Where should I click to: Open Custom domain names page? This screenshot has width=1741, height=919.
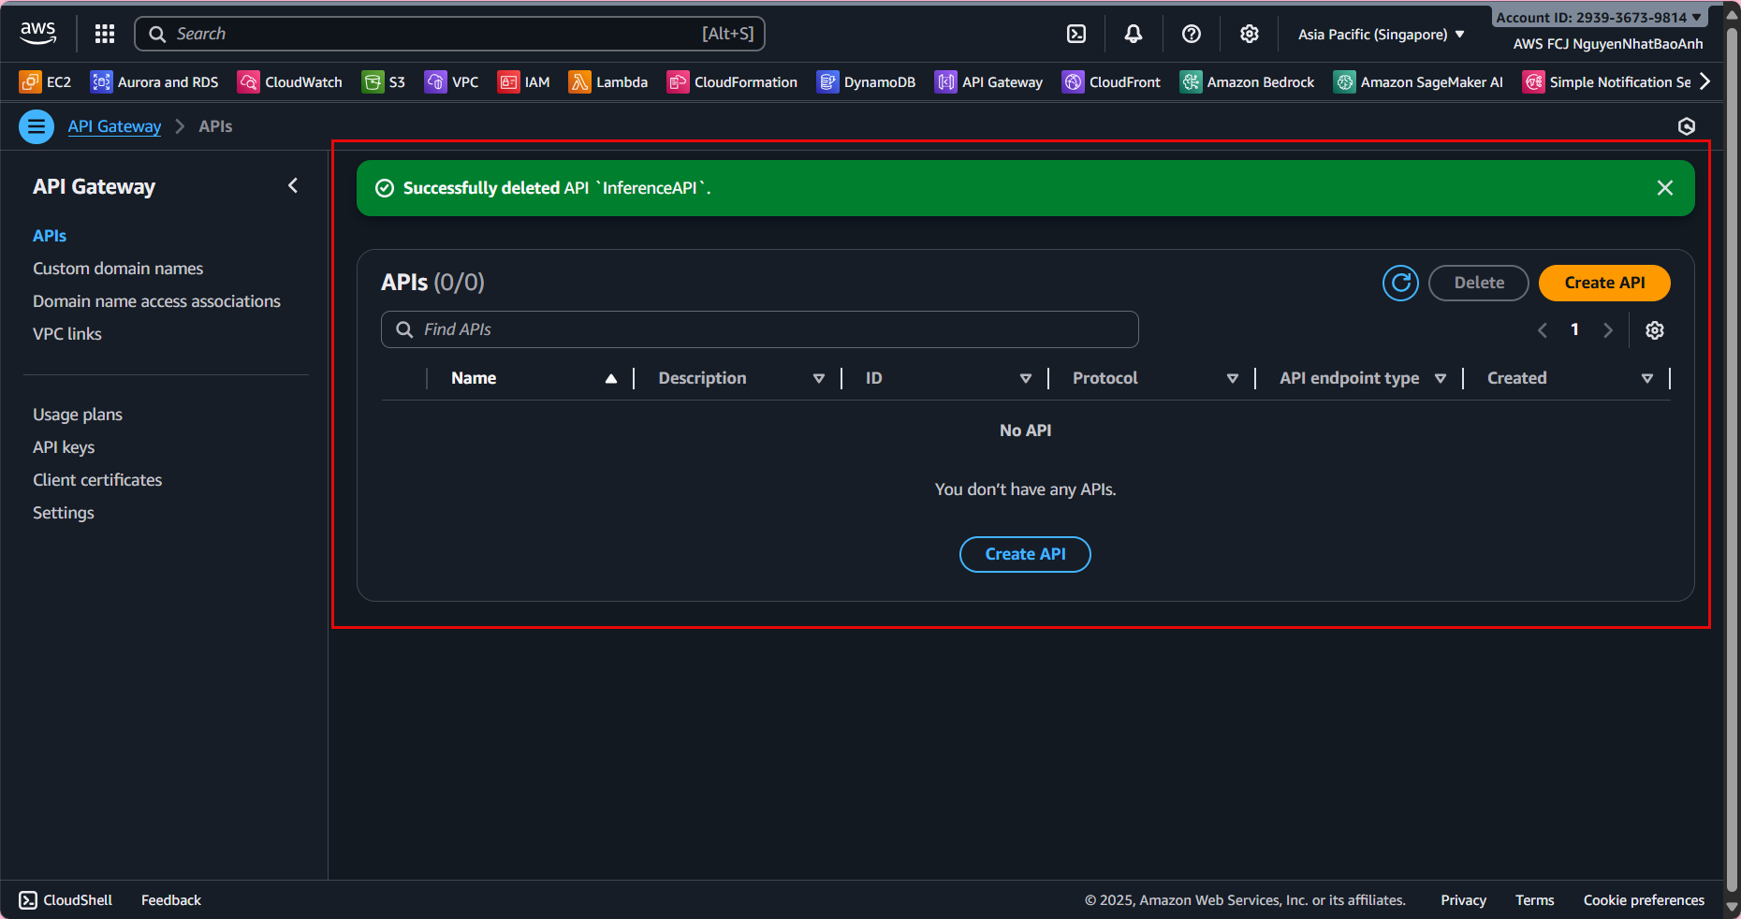118,269
